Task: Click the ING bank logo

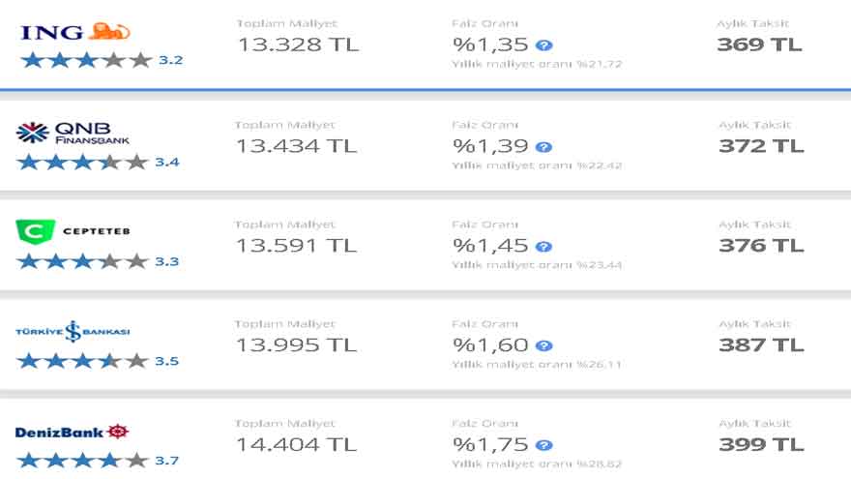Action: [x=74, y=32]
